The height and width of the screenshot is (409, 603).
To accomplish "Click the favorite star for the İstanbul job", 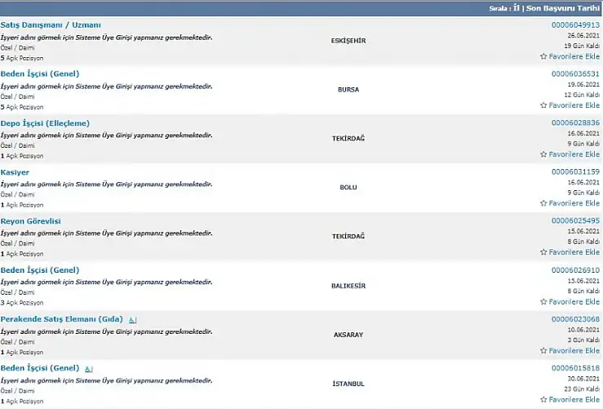I will 543,399.
